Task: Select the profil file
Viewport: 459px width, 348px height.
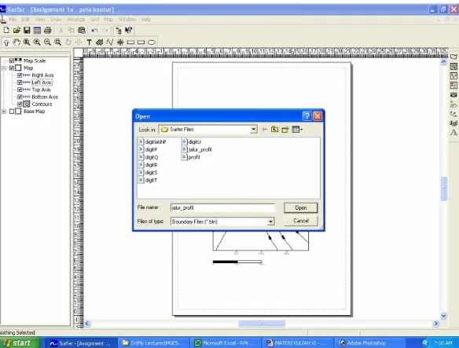Action: [190, 157]
